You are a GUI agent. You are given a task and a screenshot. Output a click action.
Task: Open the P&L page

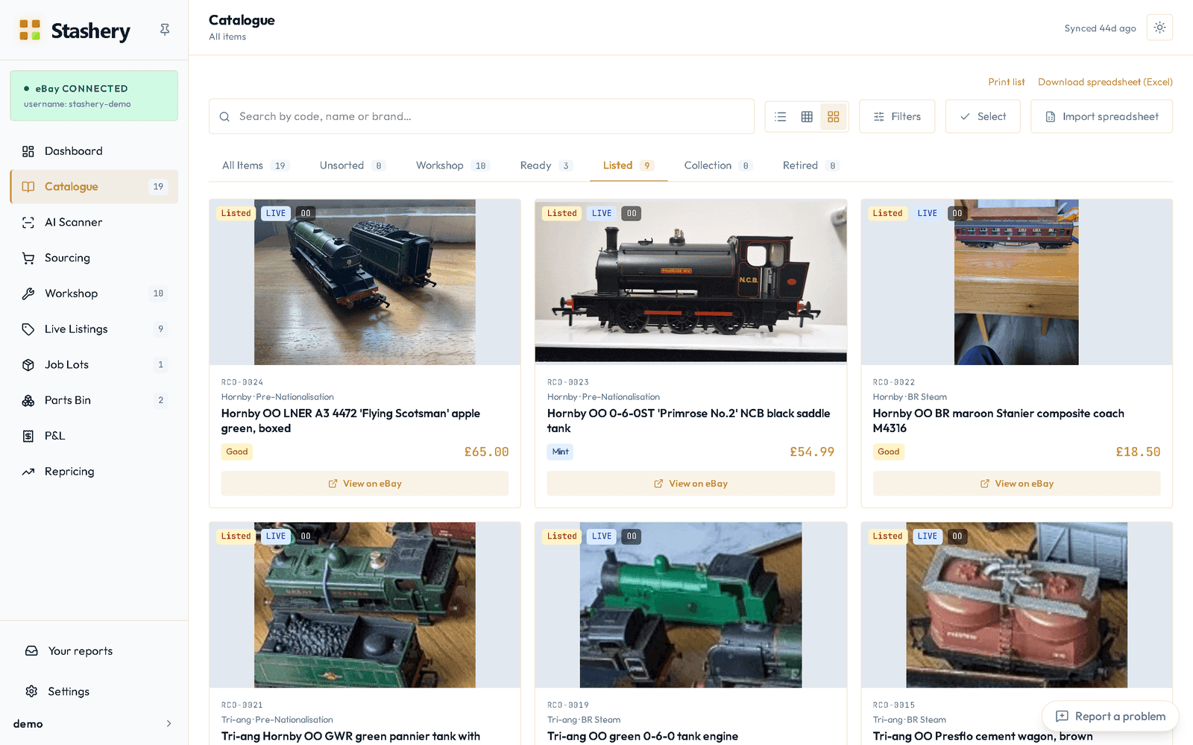(94, 436)
